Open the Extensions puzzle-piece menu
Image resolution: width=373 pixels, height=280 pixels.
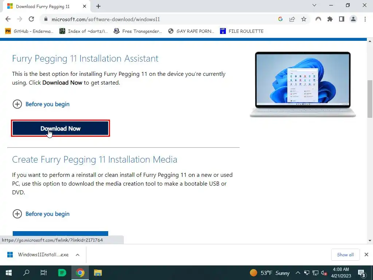tap(330, 19)
